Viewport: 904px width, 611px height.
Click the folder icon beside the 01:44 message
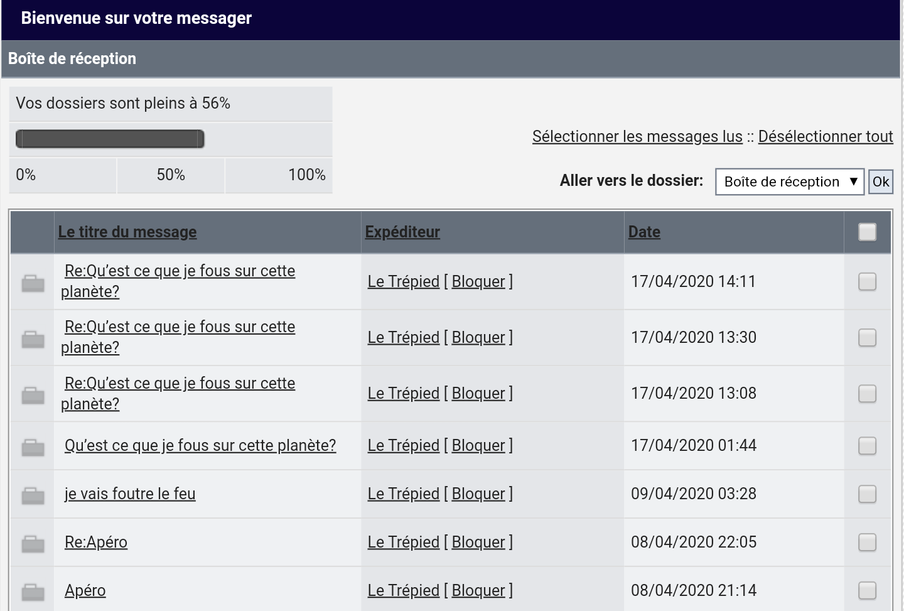[x=33, y=447]
